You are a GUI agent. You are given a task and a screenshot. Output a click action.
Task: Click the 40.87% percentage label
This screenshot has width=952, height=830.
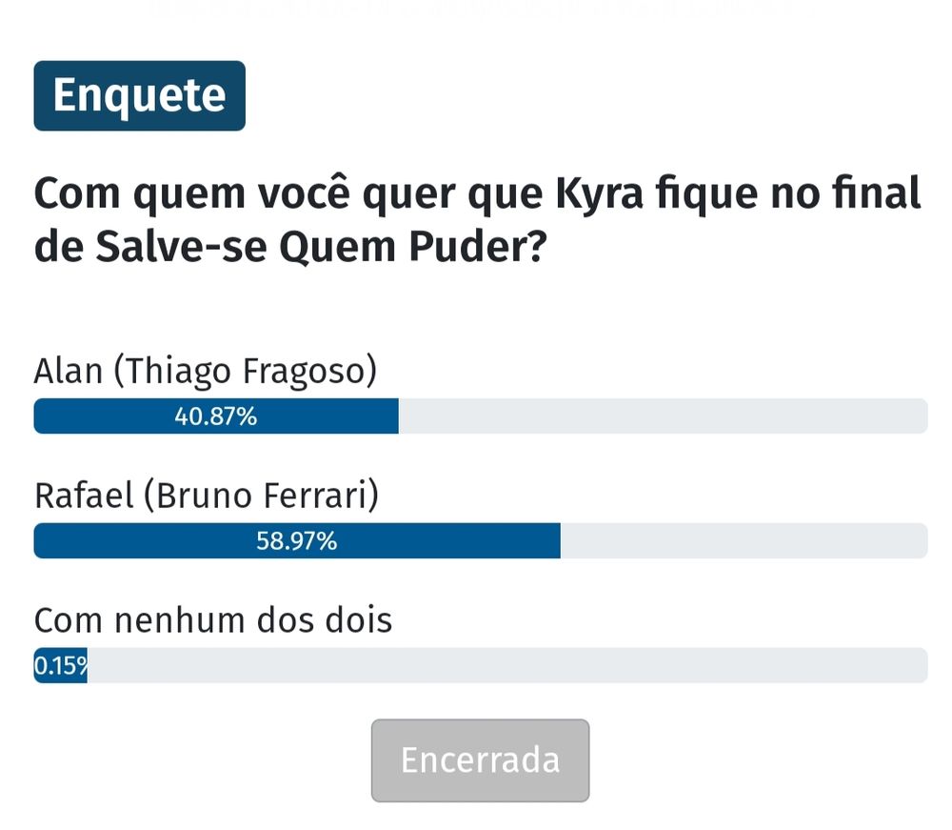tap(215, 416)
